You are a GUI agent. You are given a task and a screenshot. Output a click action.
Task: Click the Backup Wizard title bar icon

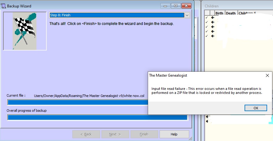coord(3,6)
